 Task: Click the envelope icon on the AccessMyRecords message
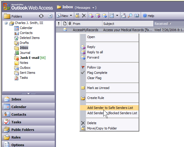[x=65, y=29]
